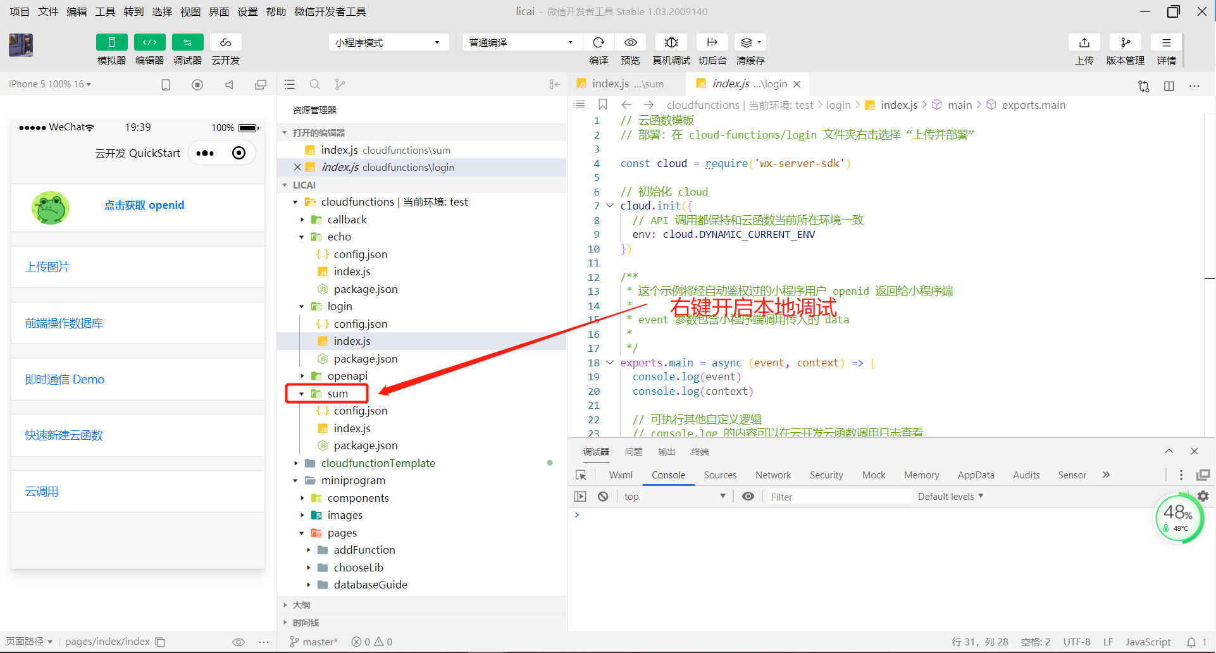Image resolution: width=1216 pixels, height=653 pixels.
Task: Toggle console live expression eye
Action: (748, 497)
